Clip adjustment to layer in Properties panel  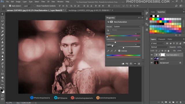[123, 64]
